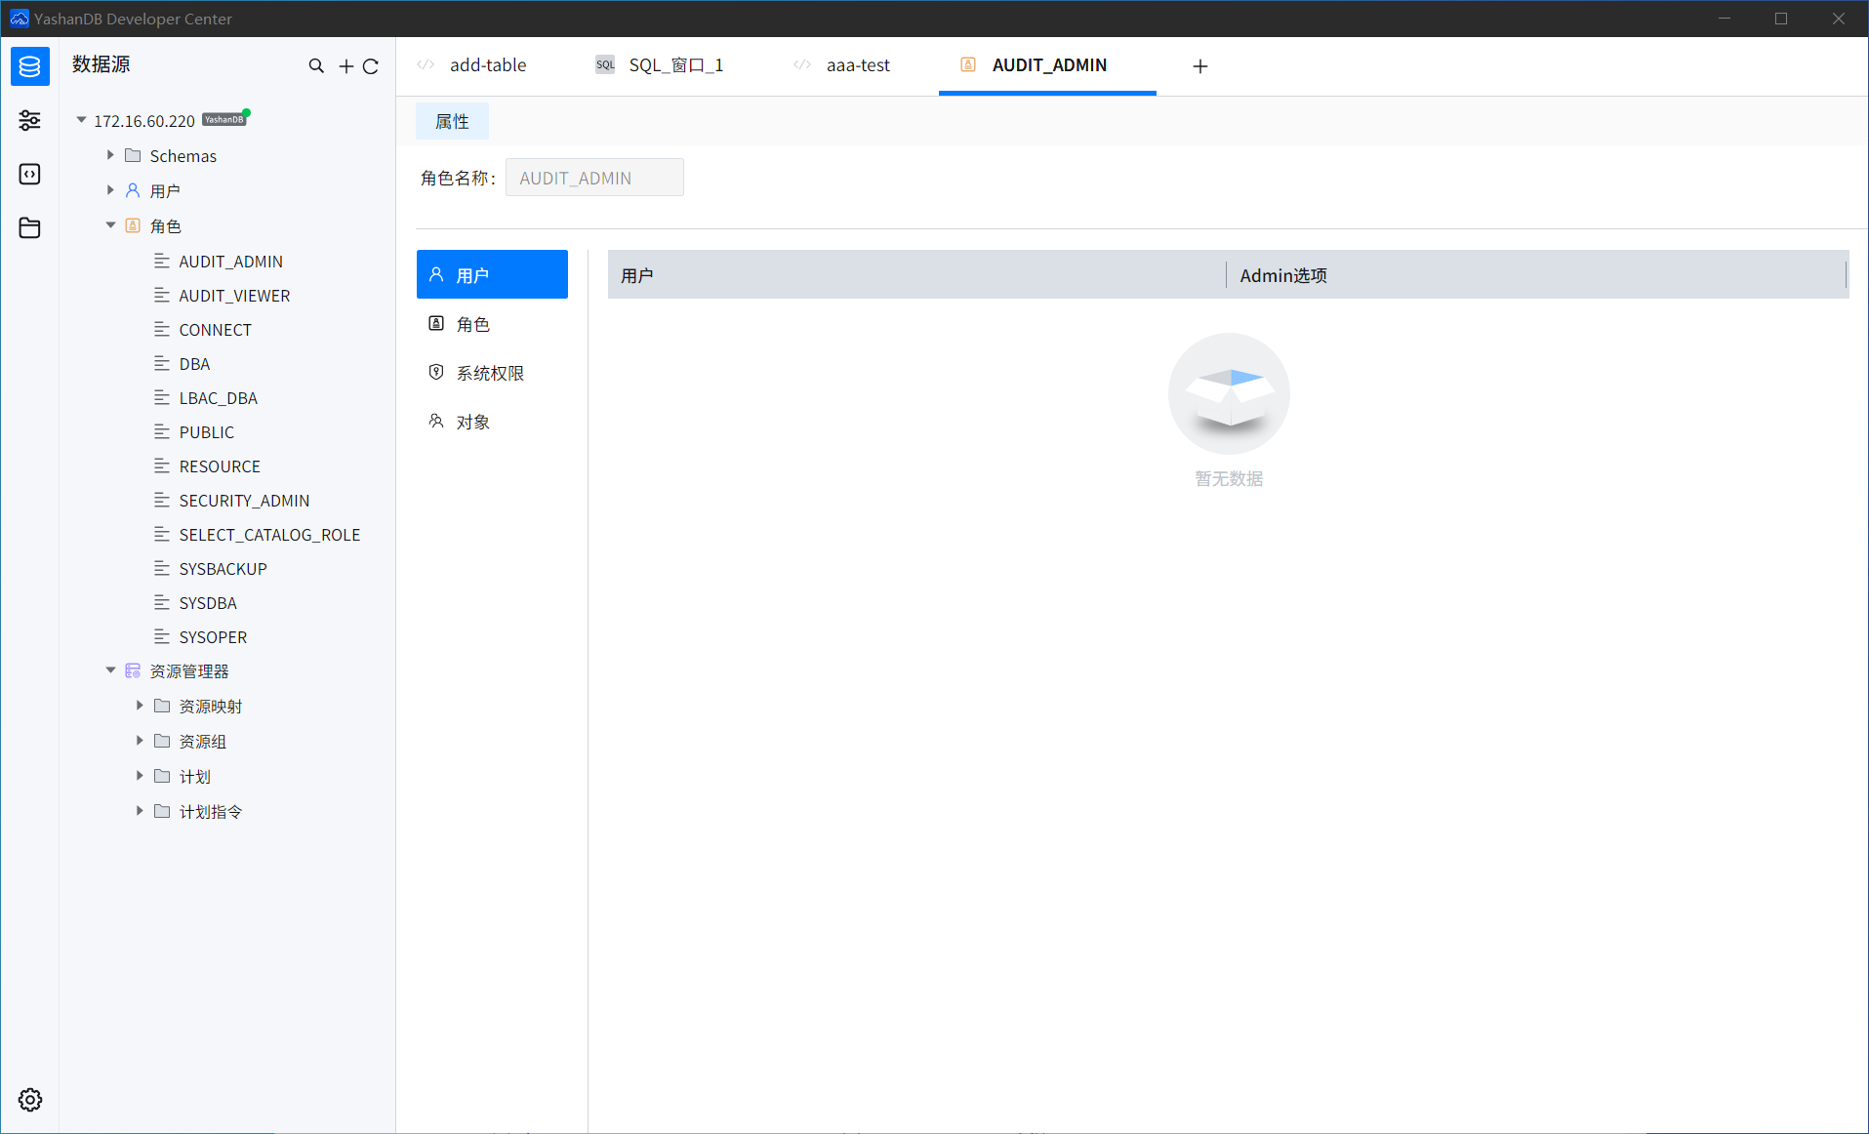Maximize the YashanDB Developer Center window
1869x1134 pixels.
(1781, 19)
